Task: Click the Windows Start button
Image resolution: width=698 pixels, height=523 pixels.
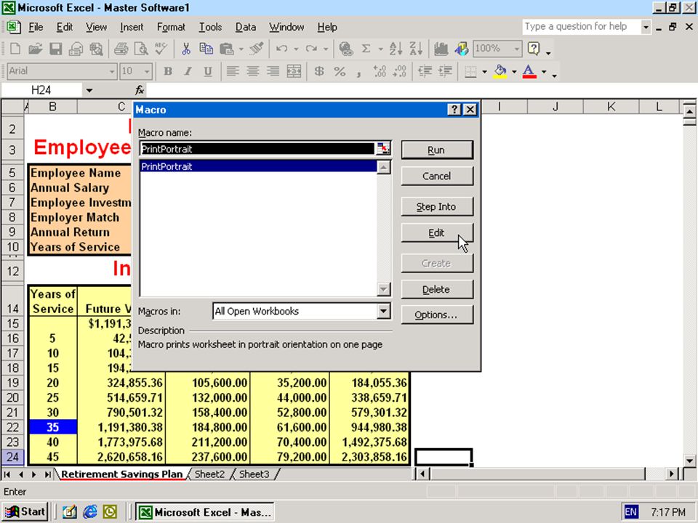Action: [x=25, y=512]
